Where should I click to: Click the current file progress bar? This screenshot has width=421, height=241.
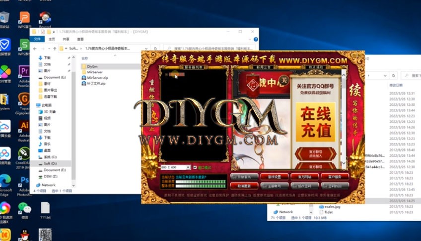click(x=200, y=182)
